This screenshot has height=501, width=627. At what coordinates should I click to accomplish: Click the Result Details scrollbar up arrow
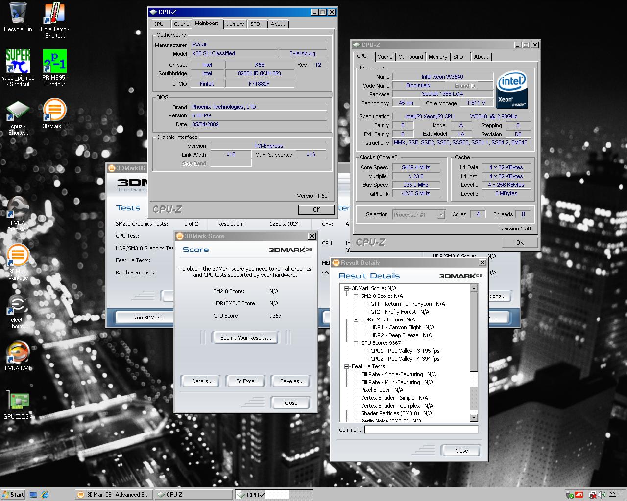474,288
